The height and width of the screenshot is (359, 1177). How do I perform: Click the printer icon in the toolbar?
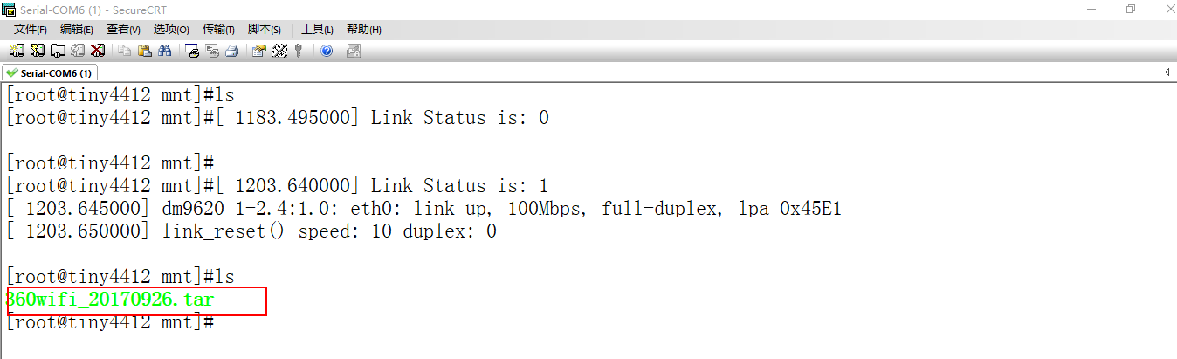pos(231,51)
